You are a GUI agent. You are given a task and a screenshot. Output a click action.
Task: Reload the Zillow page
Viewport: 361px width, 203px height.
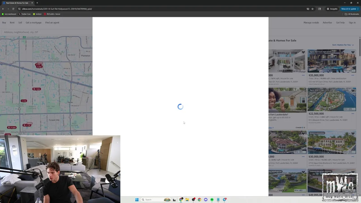(x=13, y=9)
